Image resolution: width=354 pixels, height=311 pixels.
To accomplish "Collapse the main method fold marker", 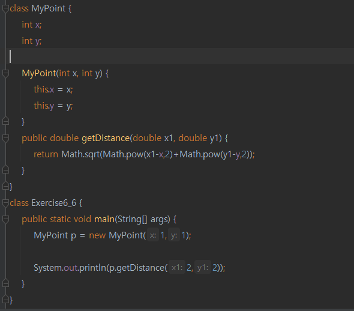I will pos(5,219).
